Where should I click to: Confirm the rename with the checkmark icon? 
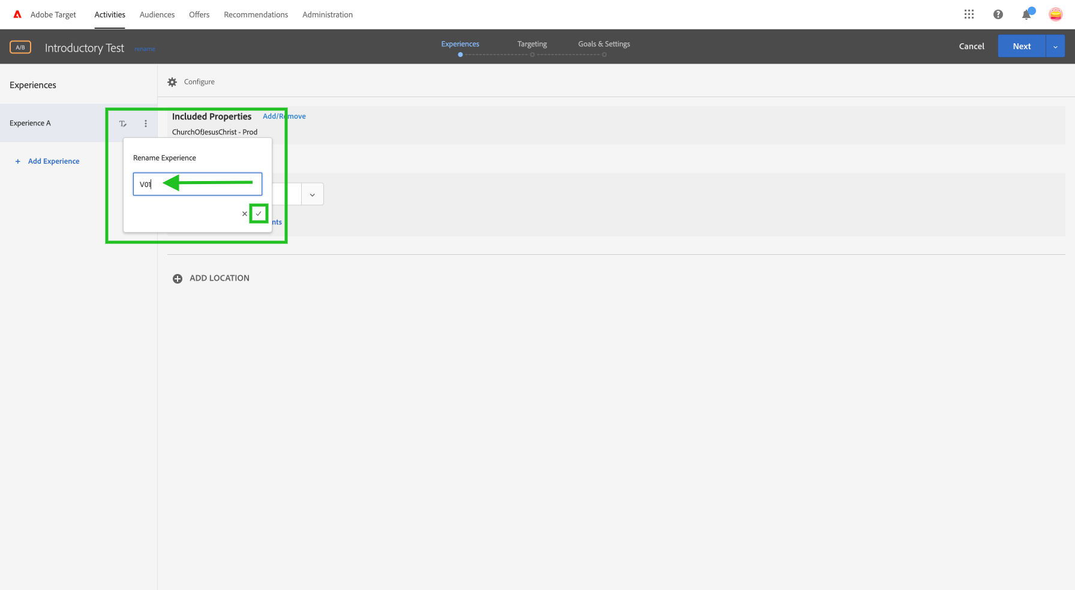(259, 213)
